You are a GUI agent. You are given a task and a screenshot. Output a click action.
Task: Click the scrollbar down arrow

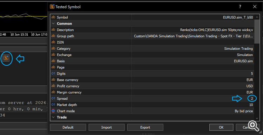tap(257, 118)
